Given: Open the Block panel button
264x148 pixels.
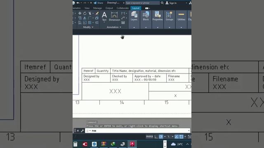Looking at the screenshot, I should [x=146, y=16].
